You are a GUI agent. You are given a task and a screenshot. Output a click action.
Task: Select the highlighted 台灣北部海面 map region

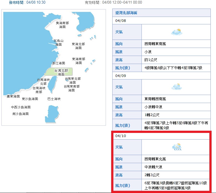click(58, 72)
